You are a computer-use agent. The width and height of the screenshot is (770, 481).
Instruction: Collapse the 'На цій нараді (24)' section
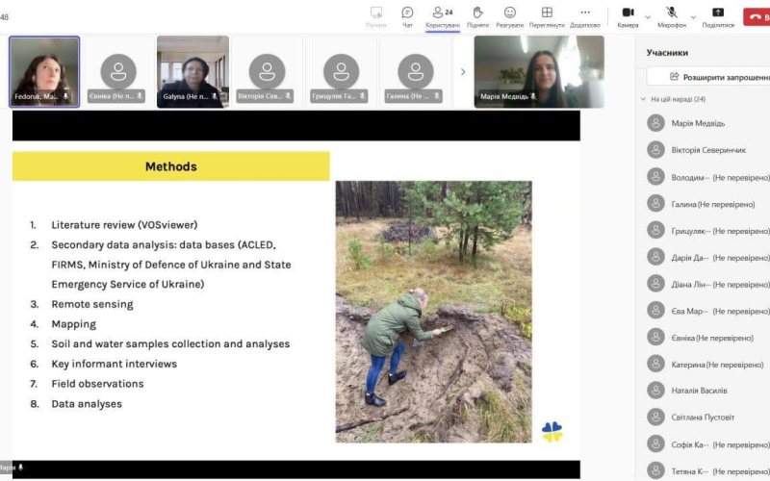(644, 99)
